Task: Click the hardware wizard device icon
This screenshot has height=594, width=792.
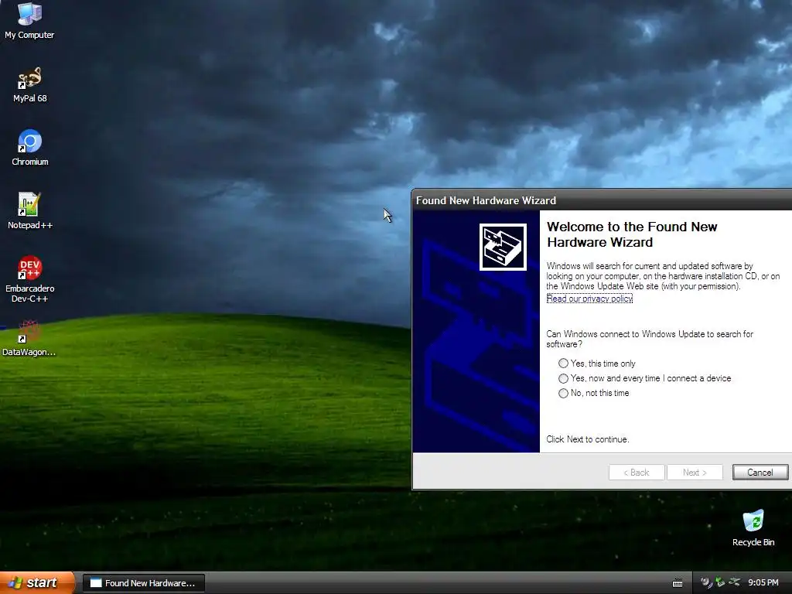Action: click(503, 247)
